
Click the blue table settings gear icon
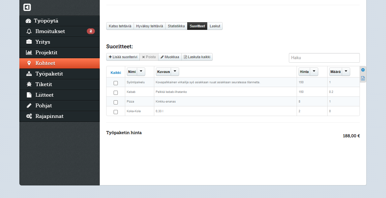point(363,70)
